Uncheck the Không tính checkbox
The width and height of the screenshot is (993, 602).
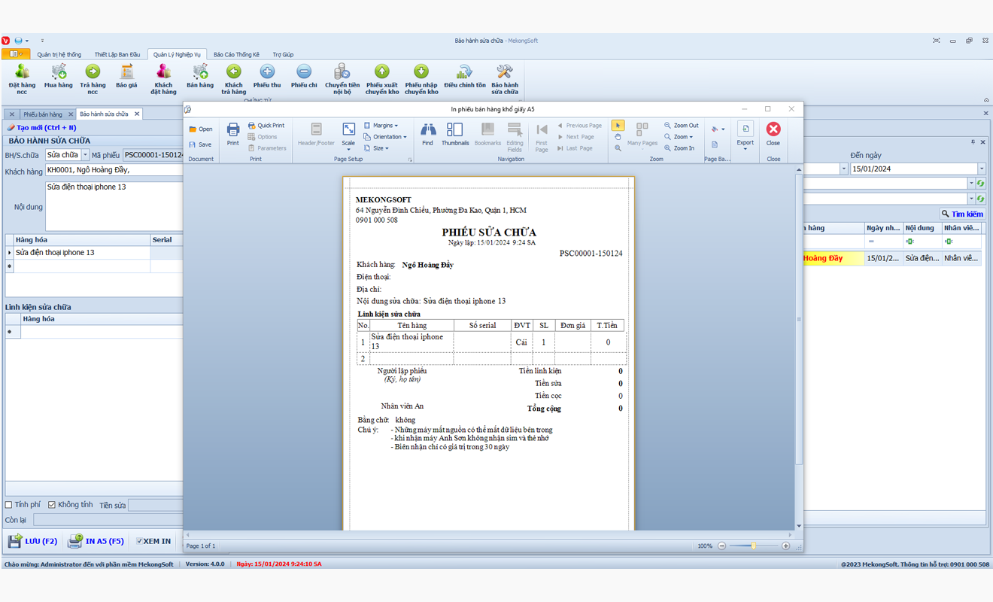52,505
